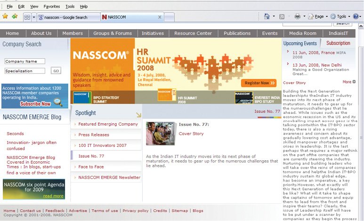Open Contact us in footer

pyautogui.click(x=30, y=211)
